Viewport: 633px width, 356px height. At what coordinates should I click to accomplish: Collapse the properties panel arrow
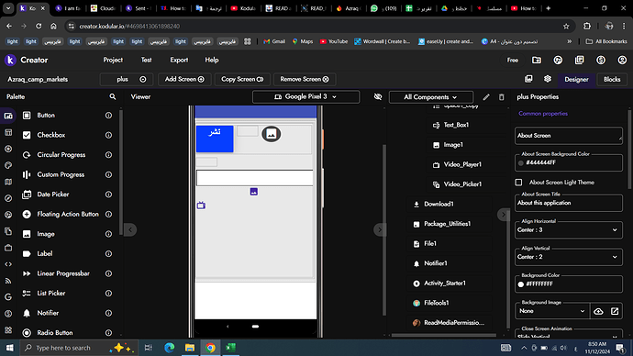[504, 215]
